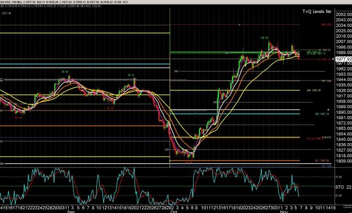Click the 1962.00 price axis label

(344, 69)
